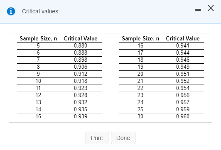Image resolution: width=221 pixels, height=150 pixels.
Task: Select sample size 30 cell
Action: coord(140,116)
